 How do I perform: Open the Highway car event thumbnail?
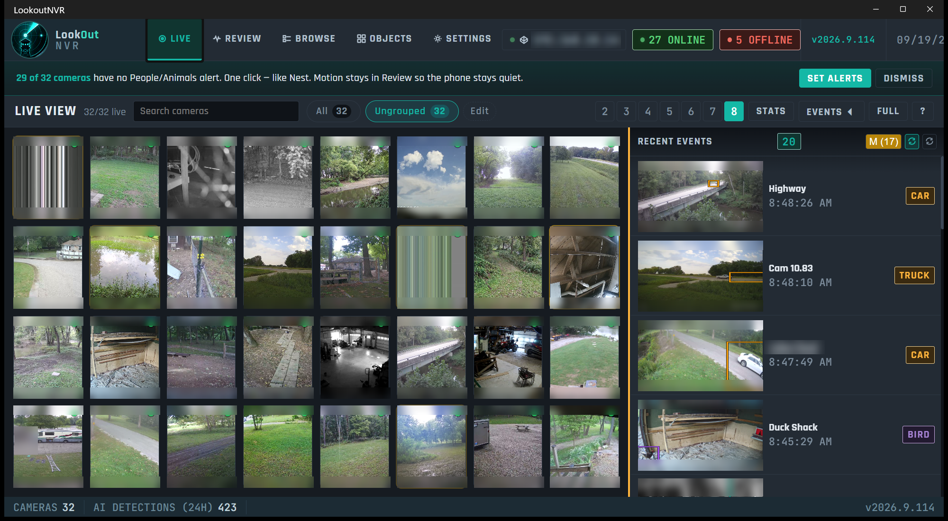click(x=700, y=196)
